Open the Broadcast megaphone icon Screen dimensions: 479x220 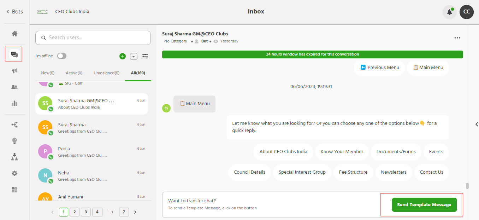tap(14, 71)
